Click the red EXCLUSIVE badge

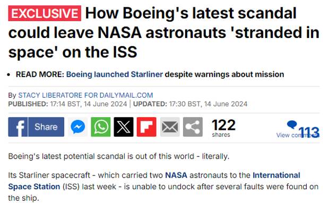45,13
